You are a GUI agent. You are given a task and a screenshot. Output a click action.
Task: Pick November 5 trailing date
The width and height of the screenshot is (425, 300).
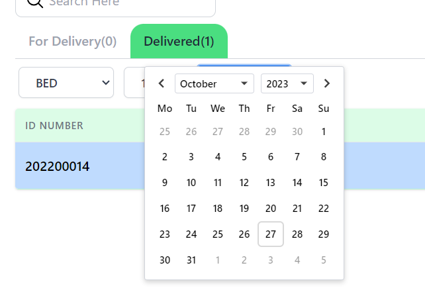pyautogui.click(x=324, y=260)
